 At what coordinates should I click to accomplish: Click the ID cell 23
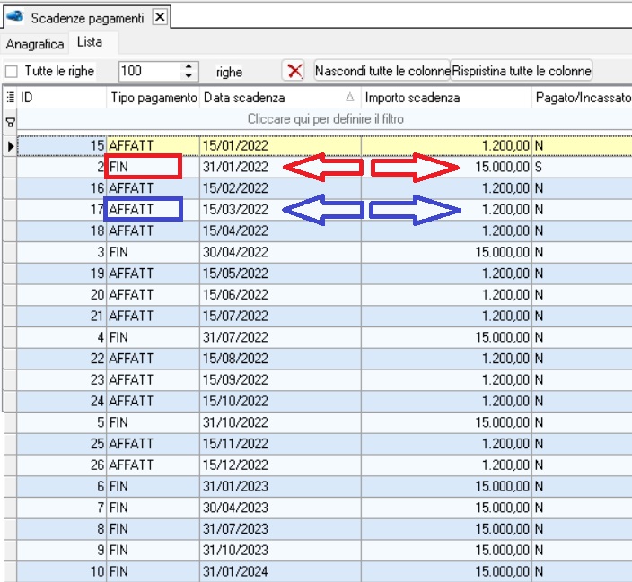tap(62, 380)
